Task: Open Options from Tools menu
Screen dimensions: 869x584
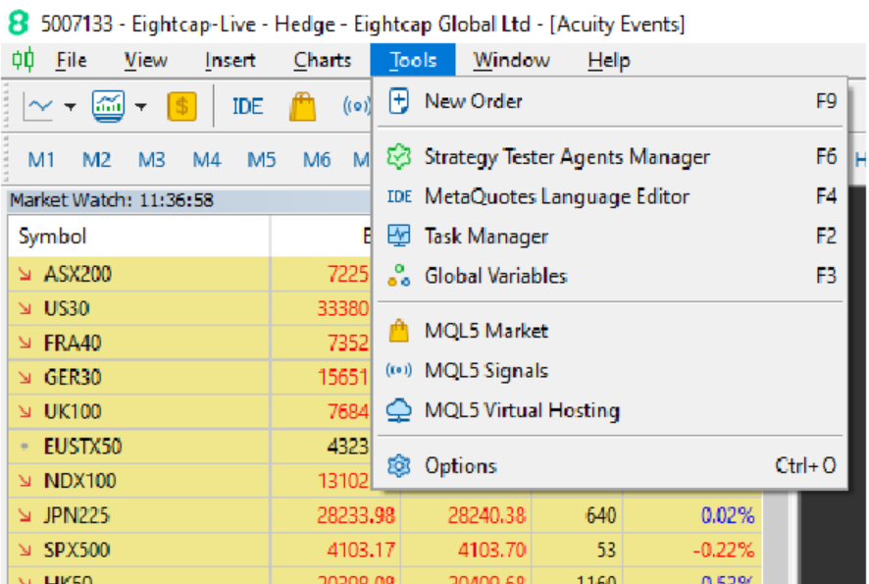Action: point(612,466)
